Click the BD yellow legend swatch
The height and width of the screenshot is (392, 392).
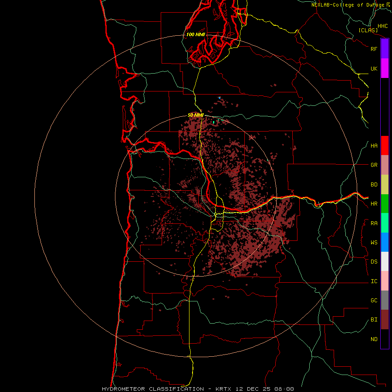[x=385, y=185]
